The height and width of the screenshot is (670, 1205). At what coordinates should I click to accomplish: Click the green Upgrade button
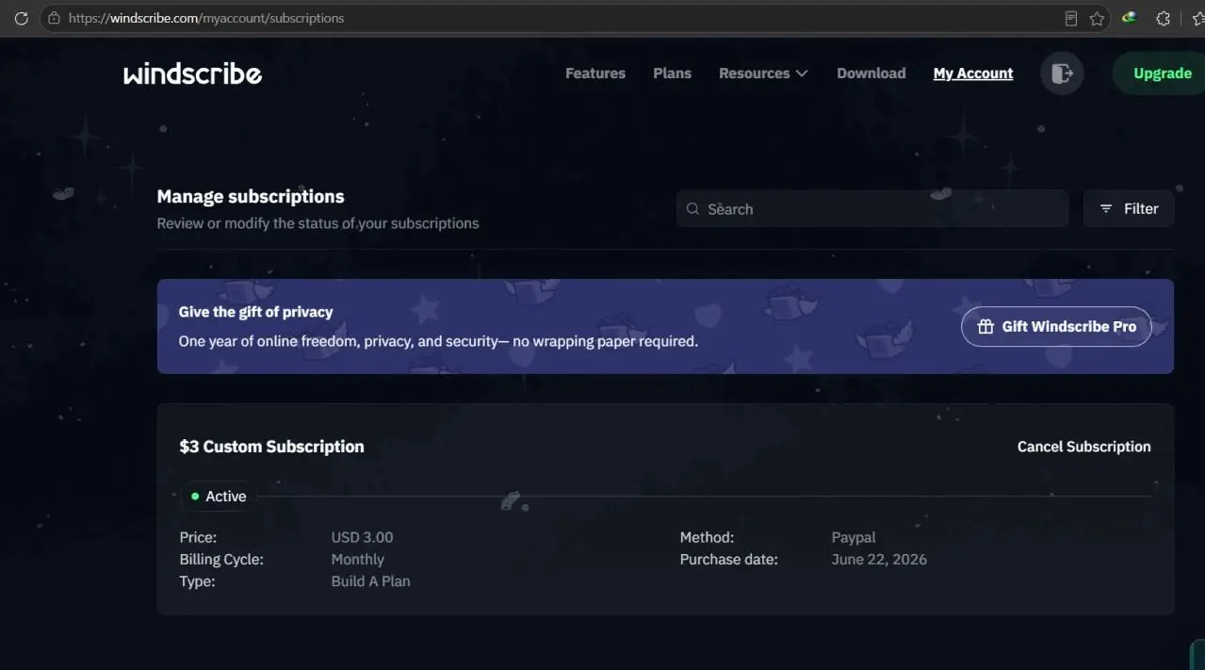coord(1161,74)
